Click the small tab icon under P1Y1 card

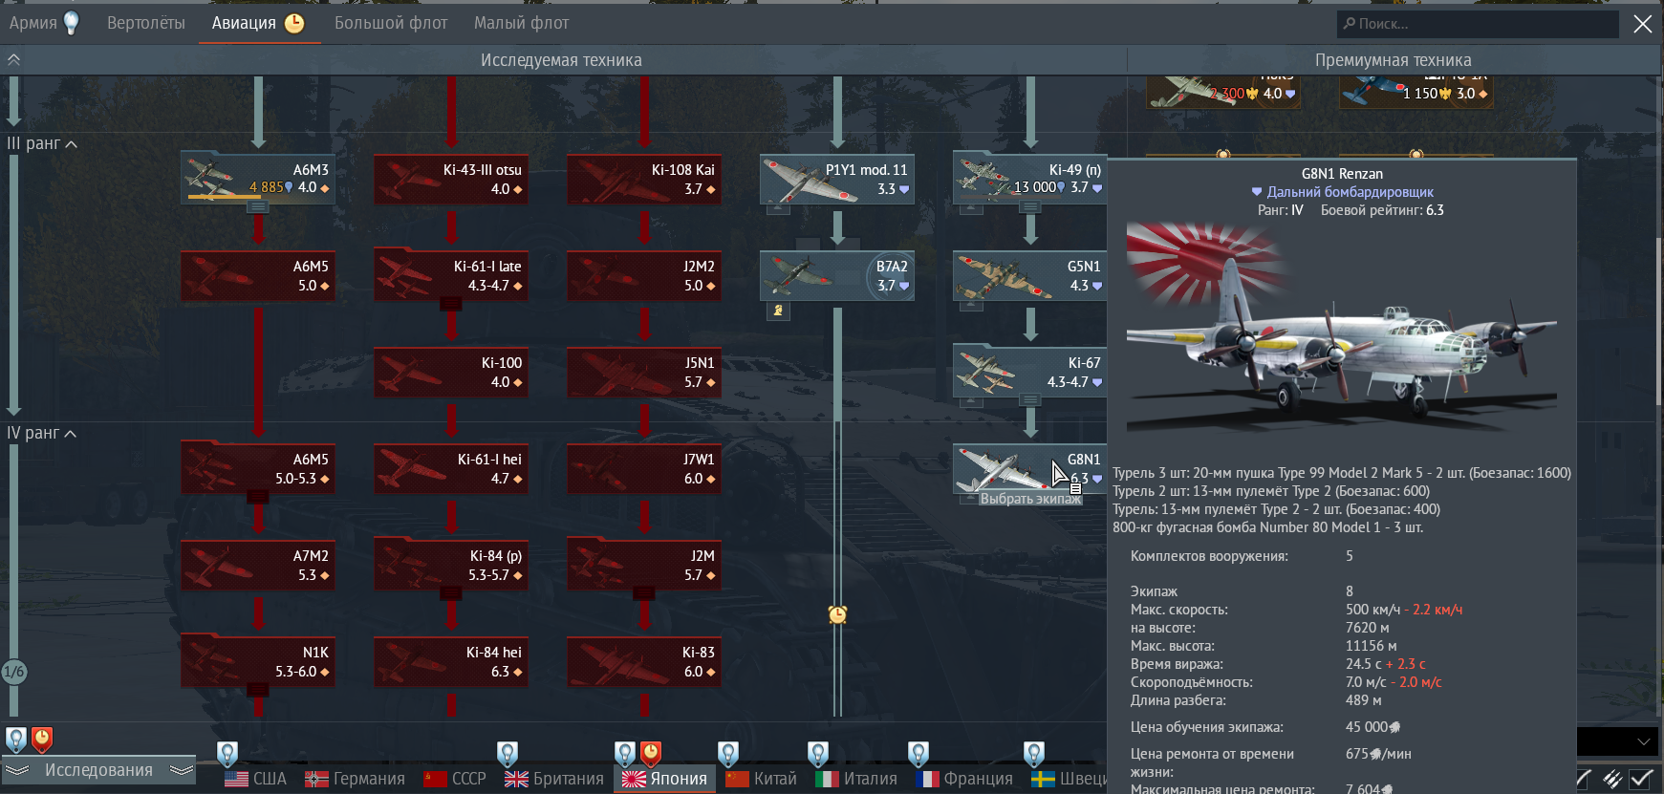click(x=778, y=208)
